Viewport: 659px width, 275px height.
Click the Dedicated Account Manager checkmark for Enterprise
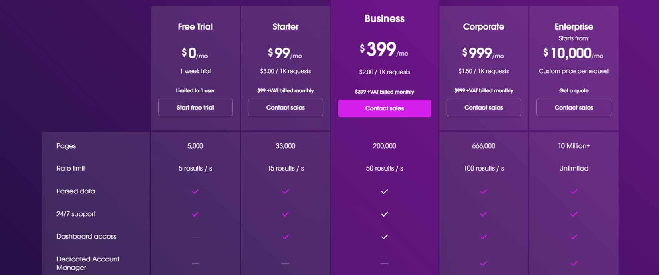(x=574, y=263)
